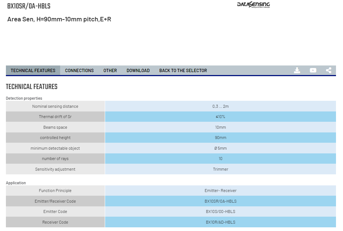Click 'Thermal drift of Sr' label
Screen dimensions: 343x231
pyautogui.click(x=55, y=117)
